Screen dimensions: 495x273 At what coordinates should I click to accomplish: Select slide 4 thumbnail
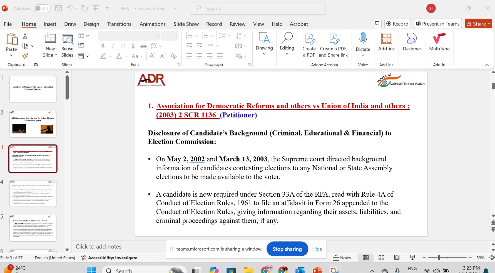[x=33, y=193]
